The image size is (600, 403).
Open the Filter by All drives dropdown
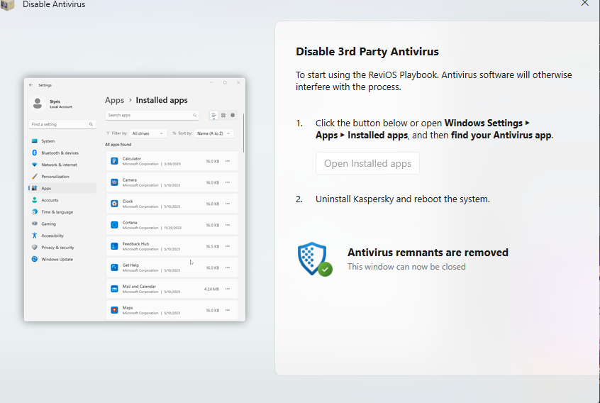(x=148, y=133)
